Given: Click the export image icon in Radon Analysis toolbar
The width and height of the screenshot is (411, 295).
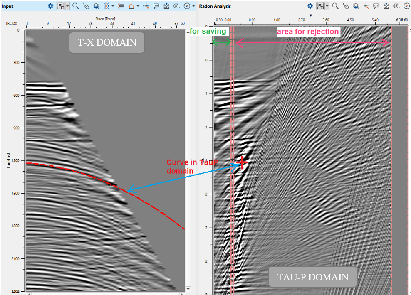Looking at the screenshot, I should click(x=386, y=6).
